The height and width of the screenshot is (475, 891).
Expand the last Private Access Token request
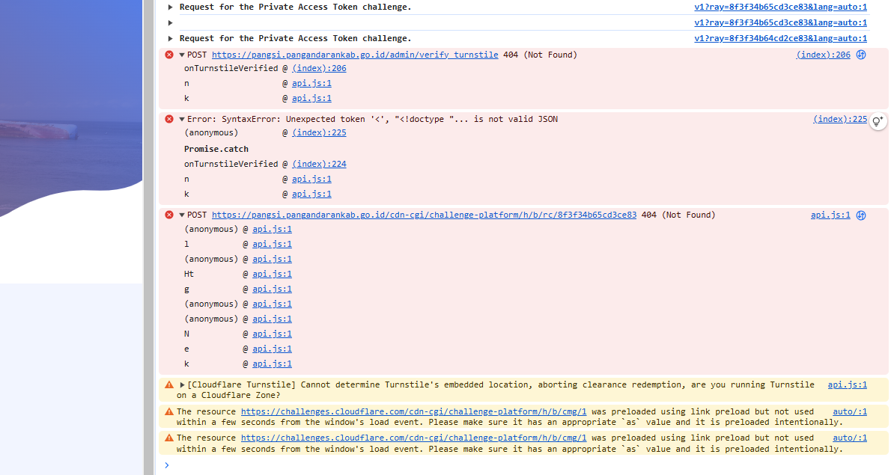[x=171, y=38]
